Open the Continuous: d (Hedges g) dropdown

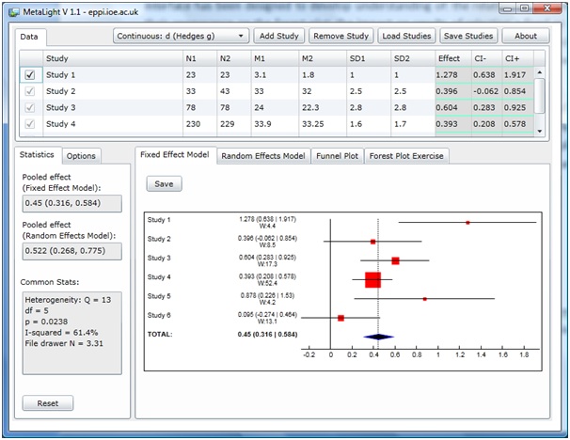(x=181, y=37)
